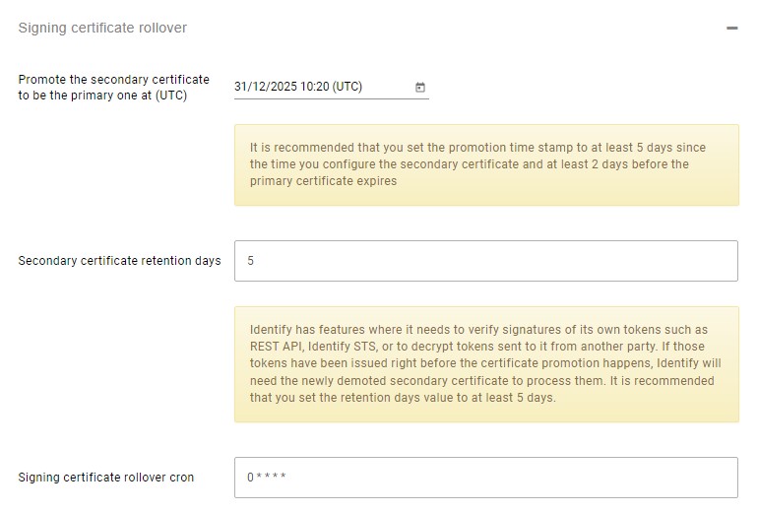Focus the promotion date-time field
This screenshot has height=512, width=758.
[x=332, y=87]
